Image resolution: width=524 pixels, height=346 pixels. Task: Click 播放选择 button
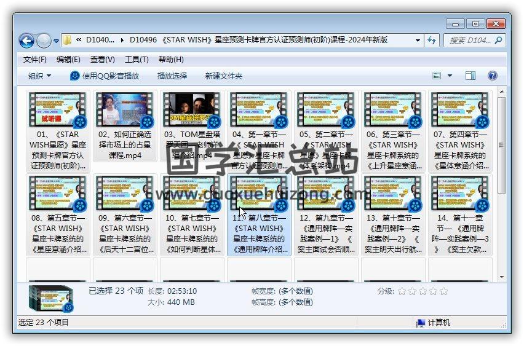[x=172, y=76]
